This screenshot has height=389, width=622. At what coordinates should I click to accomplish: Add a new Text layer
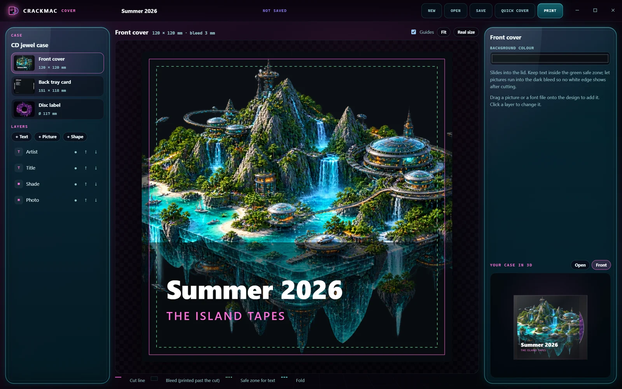(22, 137)
